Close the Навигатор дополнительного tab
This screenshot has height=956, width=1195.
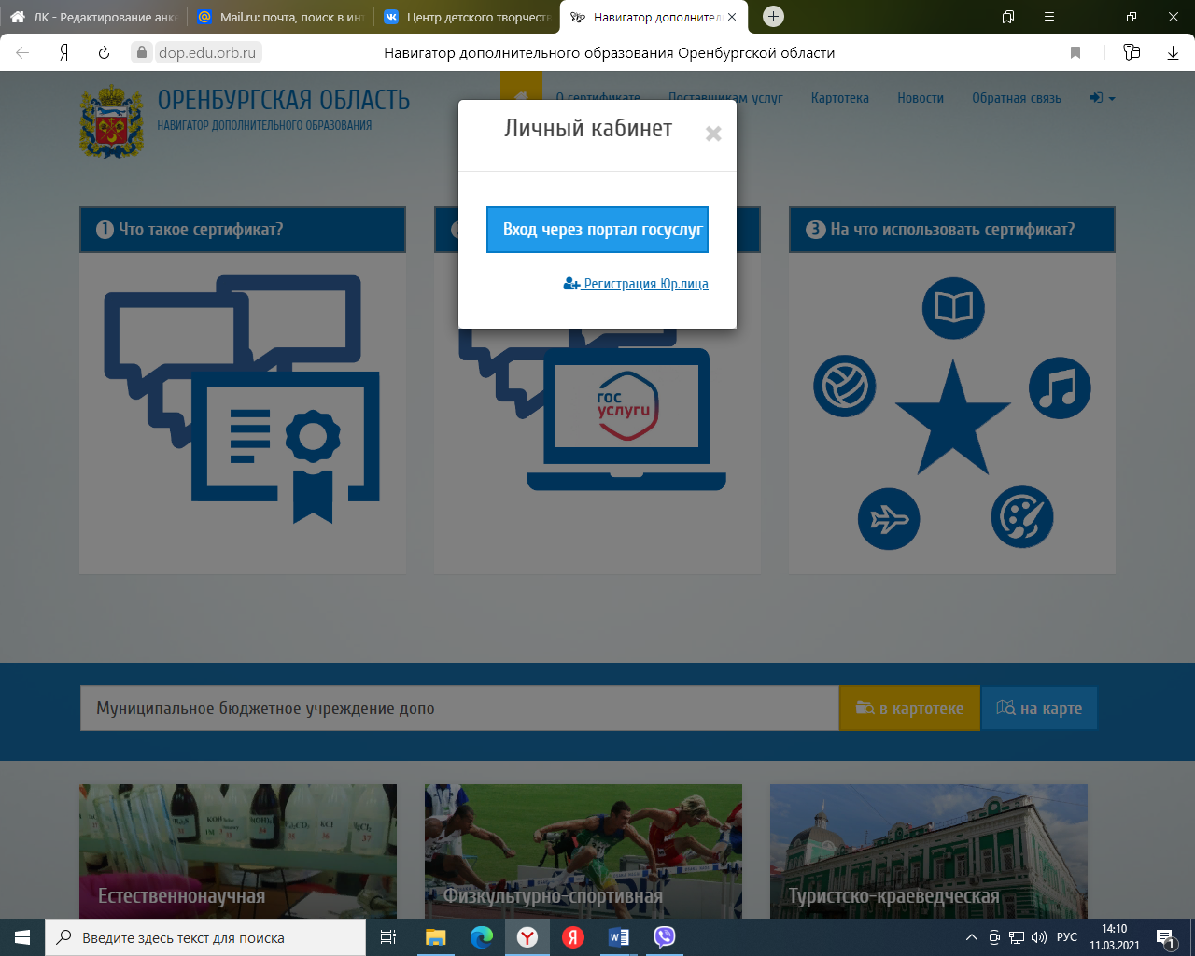point(732,17)
